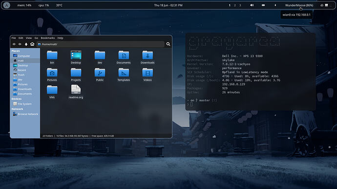This screenshot has height=189, width=337.
Task: Open the Bookmarks menu
Action: pyautogui.click(x=48, y=38)
